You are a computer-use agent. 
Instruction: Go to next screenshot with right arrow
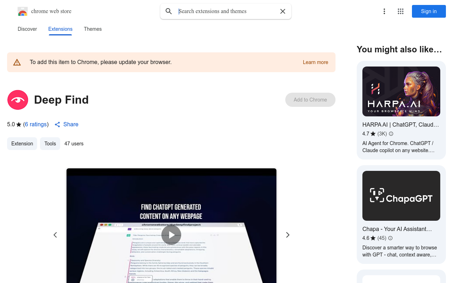pos(288,235)
